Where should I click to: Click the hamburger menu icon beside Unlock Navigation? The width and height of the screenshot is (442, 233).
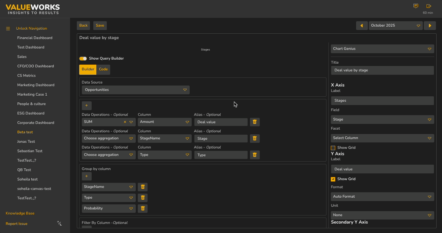click(8, 29)
